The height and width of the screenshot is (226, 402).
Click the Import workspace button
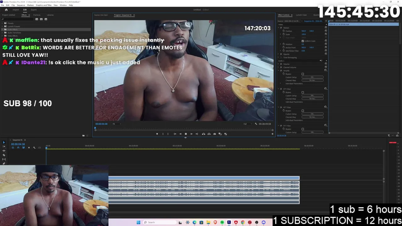[16, 10]
